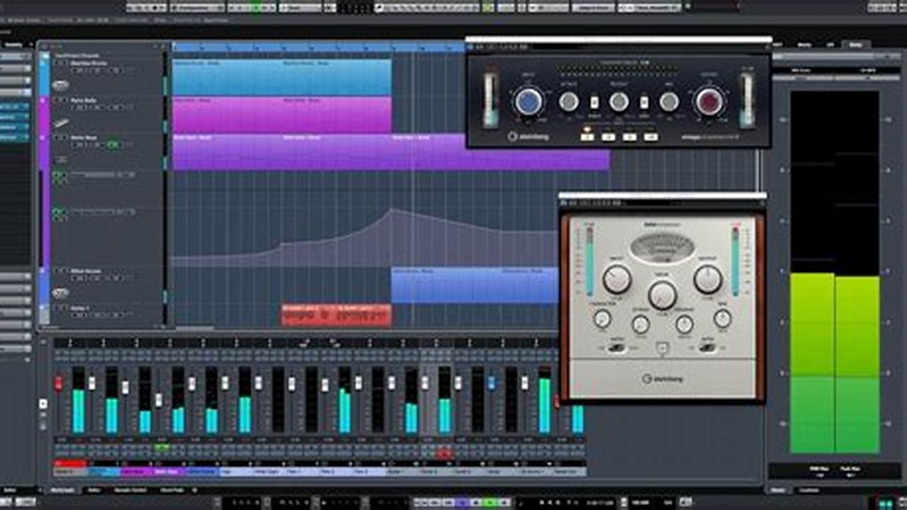Image resolution: width=907 pixels, height=510 pixels.
Task: Click the left green master meter bar
Action: click(812, 363)
